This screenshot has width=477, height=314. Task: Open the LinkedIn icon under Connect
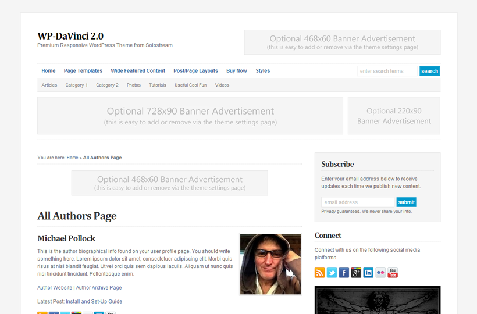pos(368,273)
